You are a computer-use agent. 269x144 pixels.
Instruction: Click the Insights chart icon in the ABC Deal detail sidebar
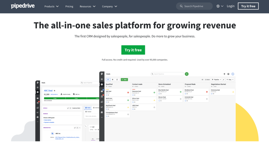click(38, 112)
